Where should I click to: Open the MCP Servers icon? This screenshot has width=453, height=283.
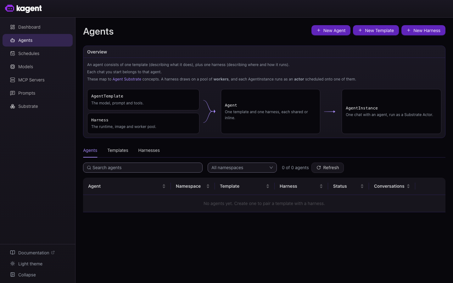tap(13, 80)
